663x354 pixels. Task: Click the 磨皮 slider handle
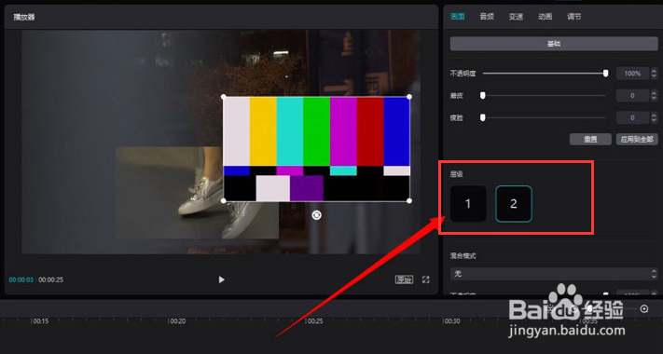pyautogui.click(x=482, y=95)
